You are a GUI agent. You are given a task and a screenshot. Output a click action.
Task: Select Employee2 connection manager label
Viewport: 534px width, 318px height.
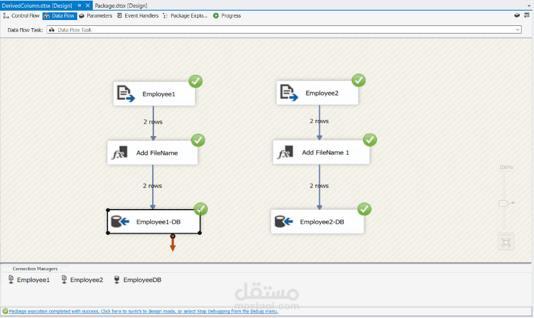pos(87,280)
